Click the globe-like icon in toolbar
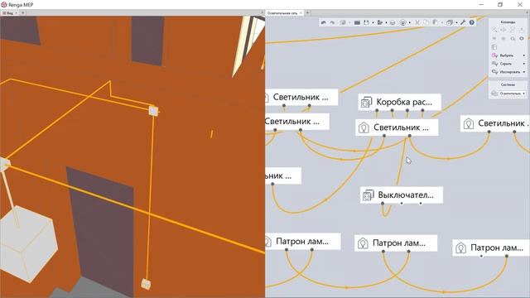 pyautogui.click(x=403, y=22)
